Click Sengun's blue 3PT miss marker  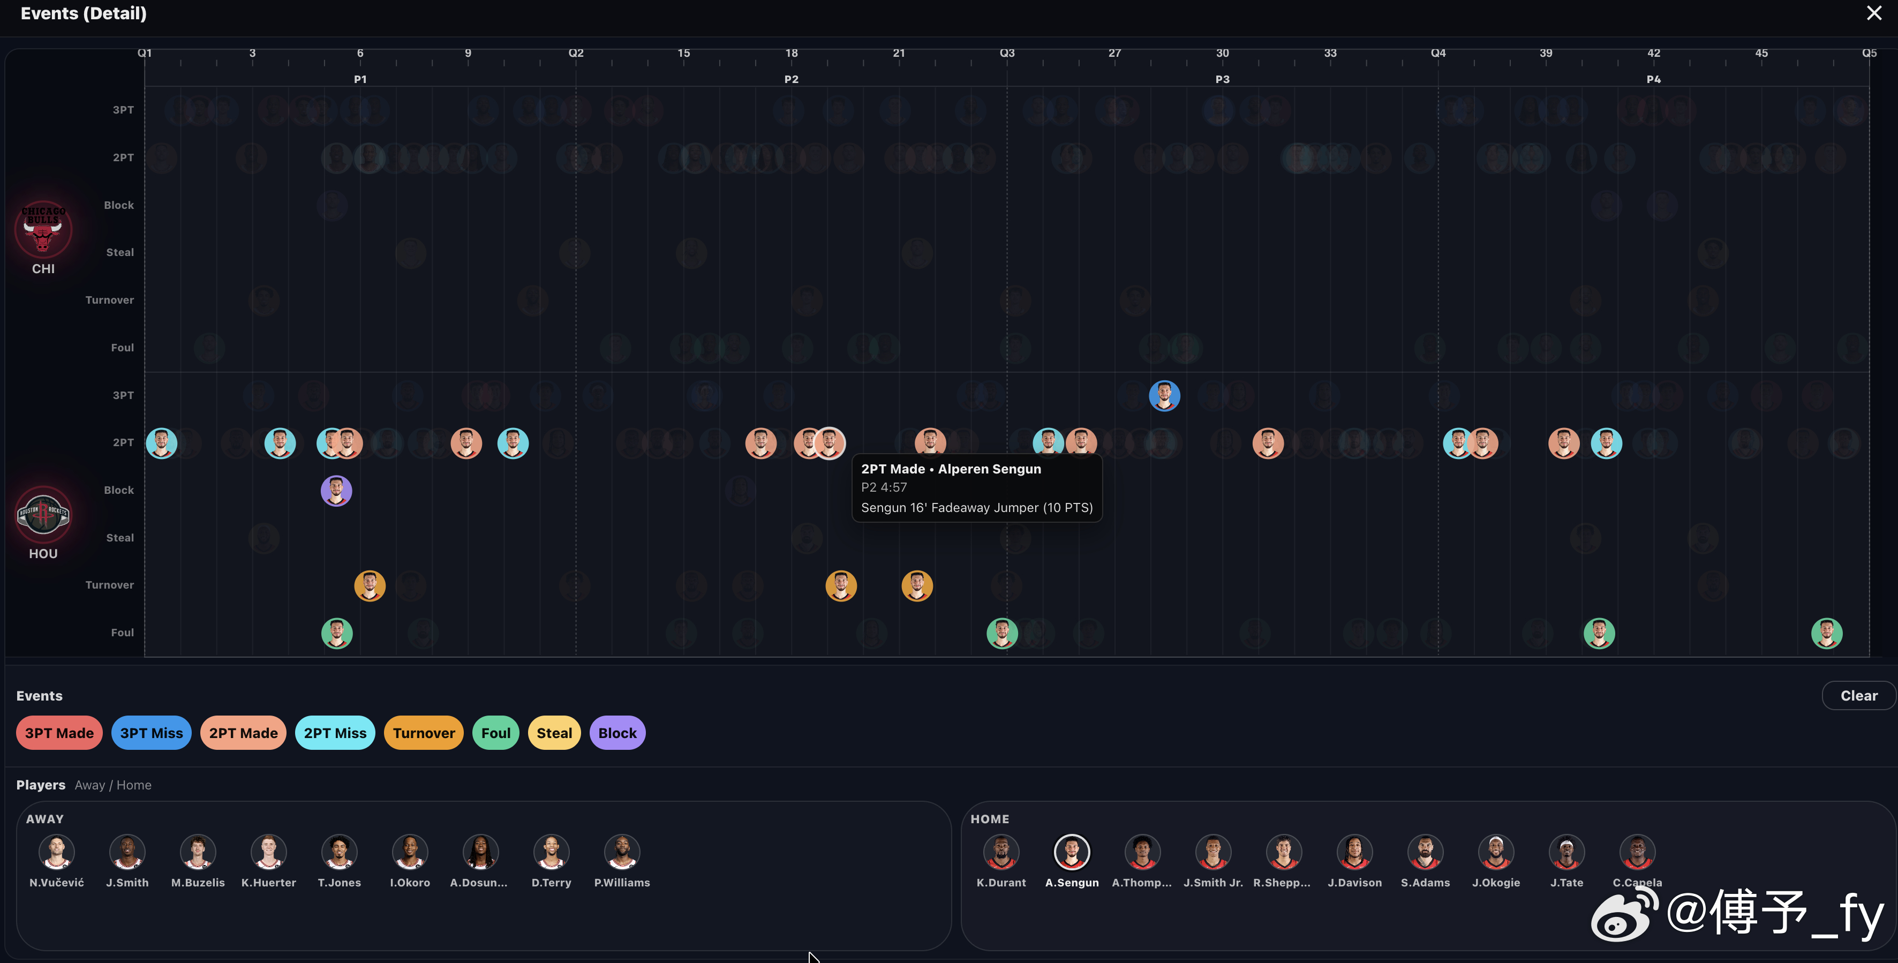(x=1164, y=396)
